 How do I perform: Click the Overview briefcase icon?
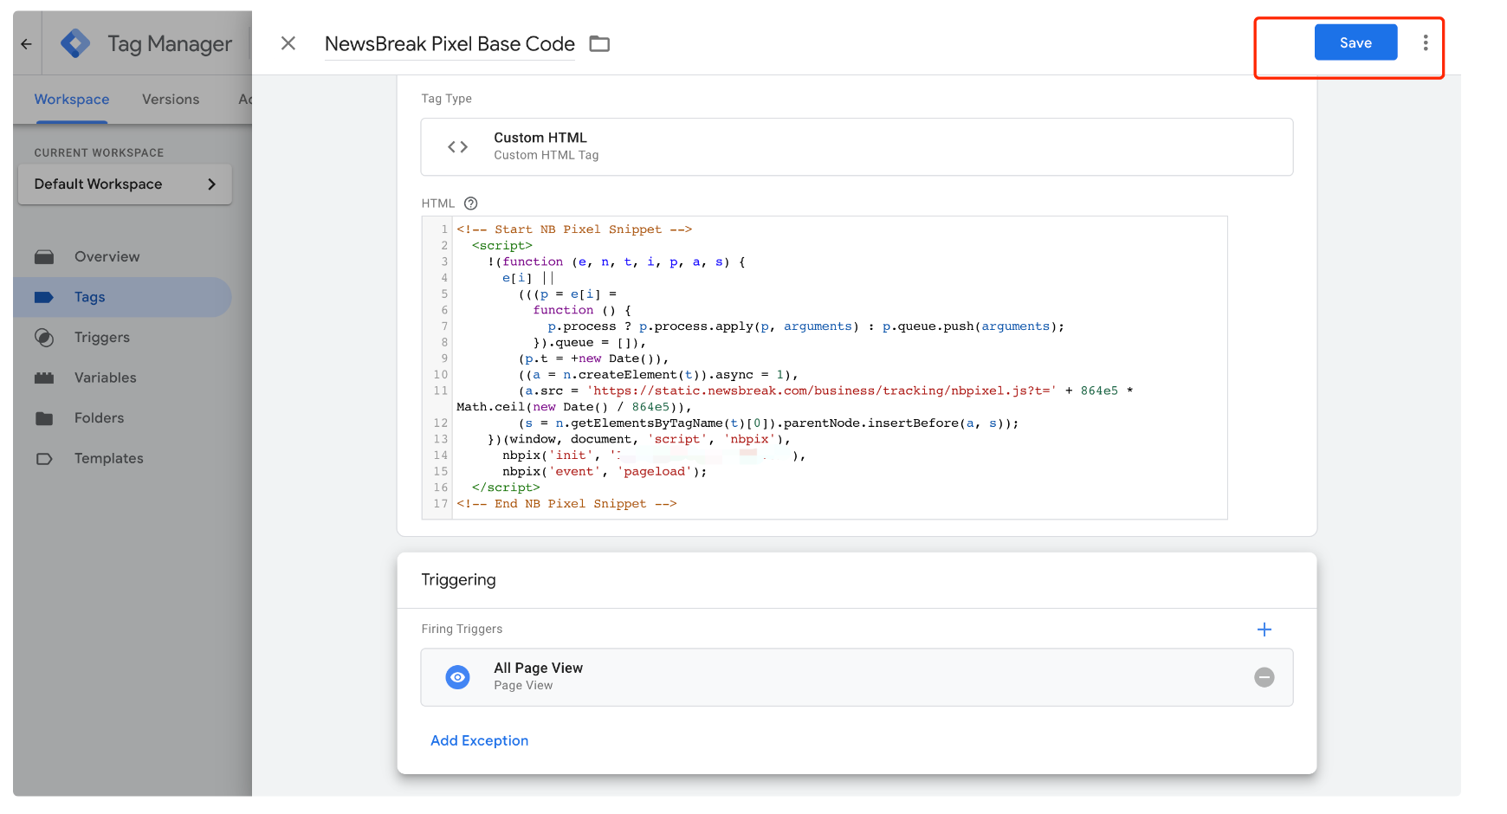pos(44,257)
